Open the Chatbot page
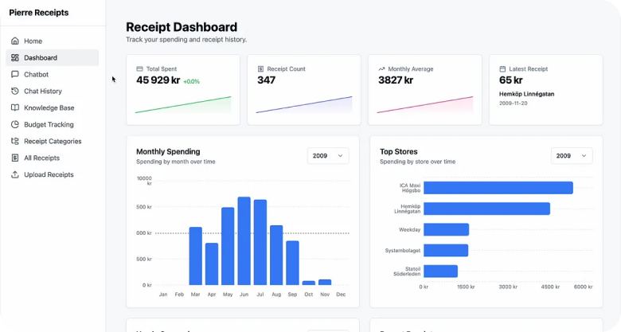The width and height of the screenshot is (621, 332). (x=53, y=74)
